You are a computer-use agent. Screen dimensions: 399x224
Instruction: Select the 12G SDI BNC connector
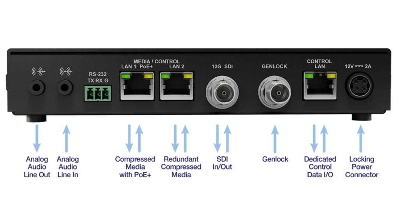tap(222, 92)
